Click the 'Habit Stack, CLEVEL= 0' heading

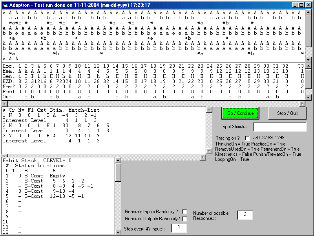click(x=37, y=160)
